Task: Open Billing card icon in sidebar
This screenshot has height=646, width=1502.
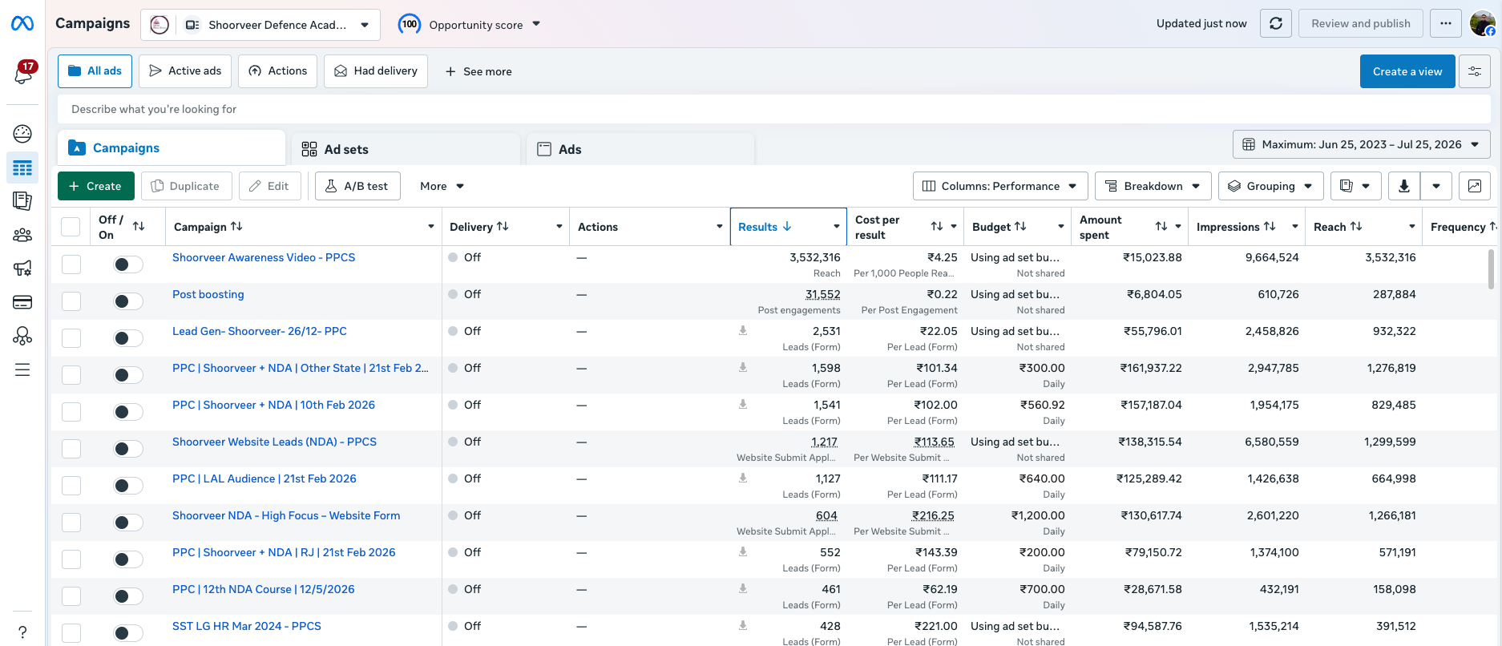Action: [x=22, y=302]
